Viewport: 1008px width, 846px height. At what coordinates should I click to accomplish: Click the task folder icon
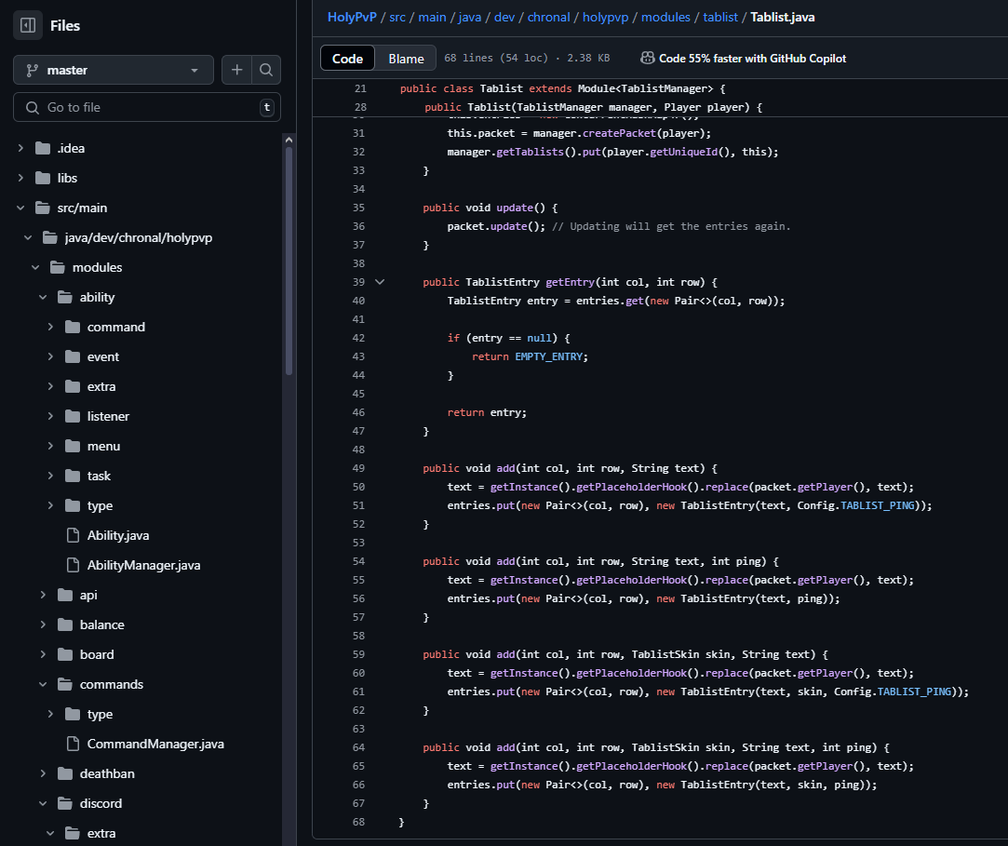[73, 476]
